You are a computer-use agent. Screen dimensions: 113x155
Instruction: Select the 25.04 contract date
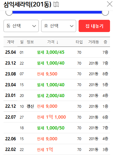[11, 52]
